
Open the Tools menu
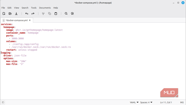[x=34, y=8]
